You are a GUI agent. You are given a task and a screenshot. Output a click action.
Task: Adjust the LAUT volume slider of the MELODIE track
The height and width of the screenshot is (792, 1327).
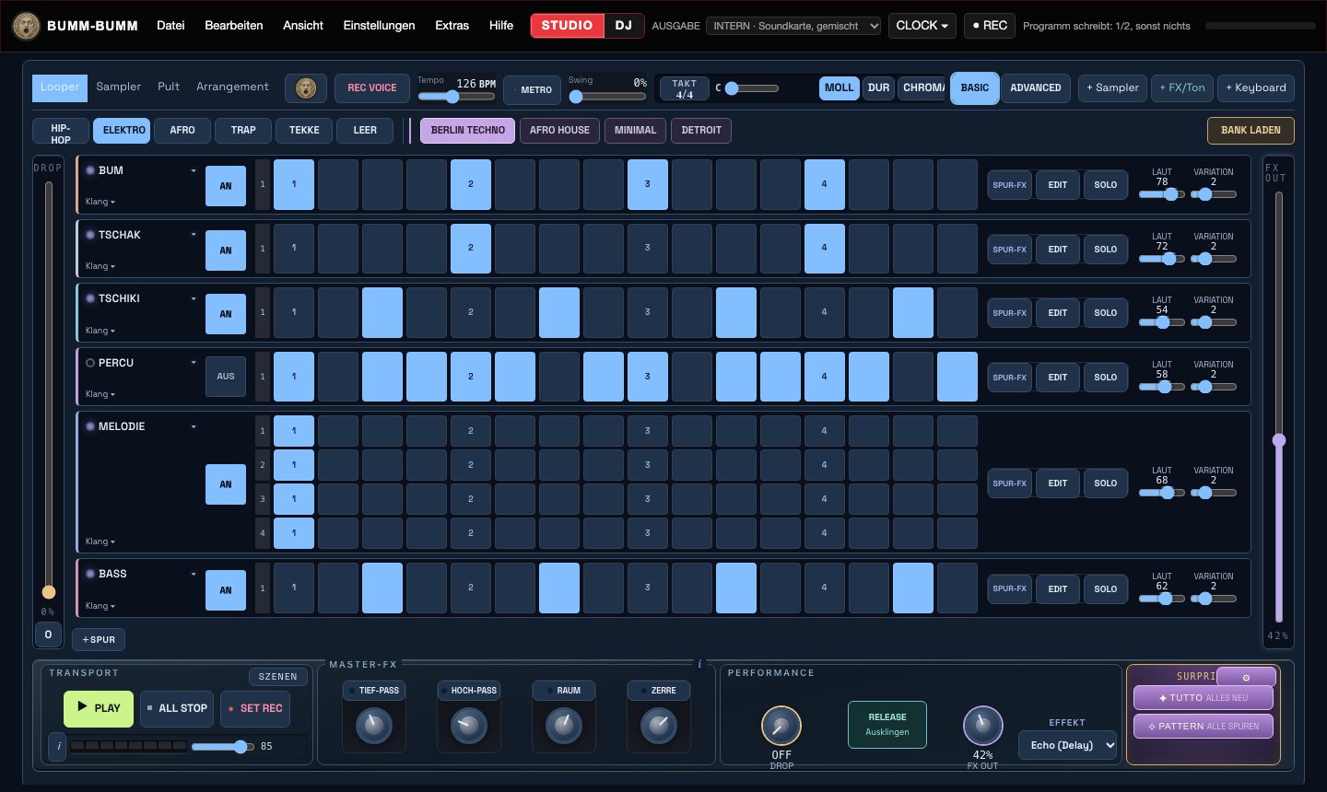click(x=1162, y=493)
